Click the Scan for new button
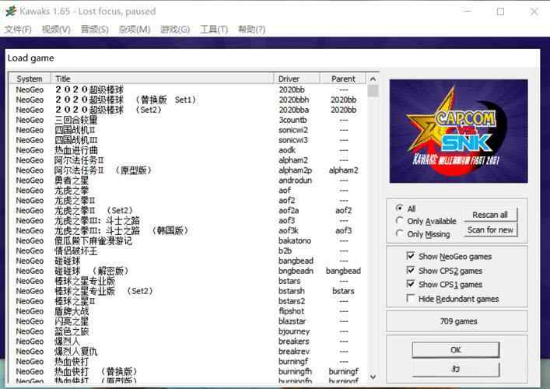 490,230
